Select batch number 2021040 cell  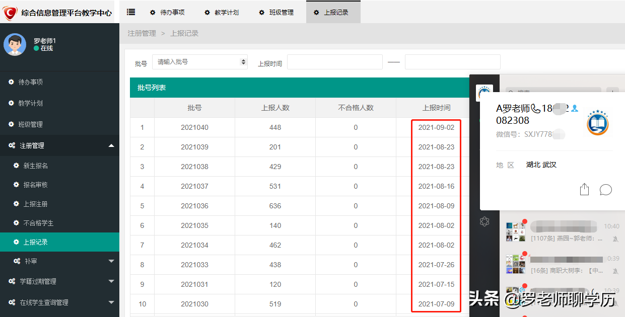194,127
